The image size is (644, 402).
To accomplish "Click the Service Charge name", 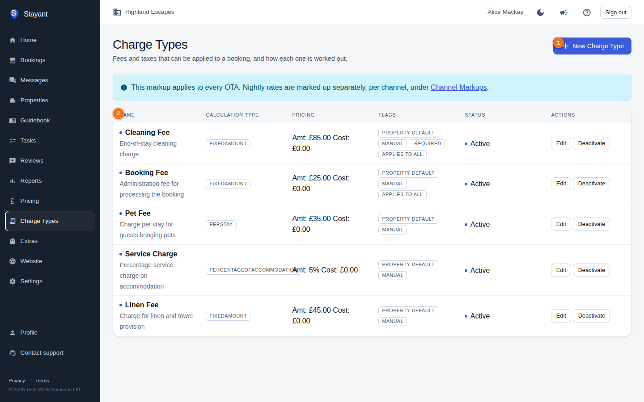I will [151, 254].
